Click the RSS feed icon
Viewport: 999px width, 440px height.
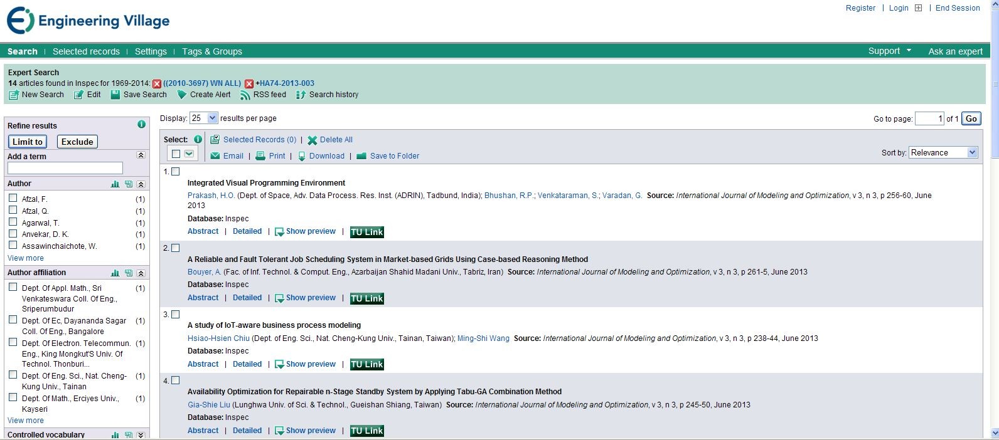tap(245, 95)
